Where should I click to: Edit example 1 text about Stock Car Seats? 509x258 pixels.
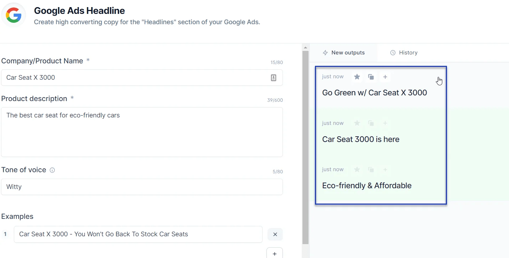tap(138, 234)
